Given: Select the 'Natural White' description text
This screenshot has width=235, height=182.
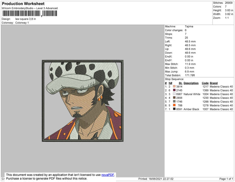Looking at the screenshot, I should tap(192, 94).
